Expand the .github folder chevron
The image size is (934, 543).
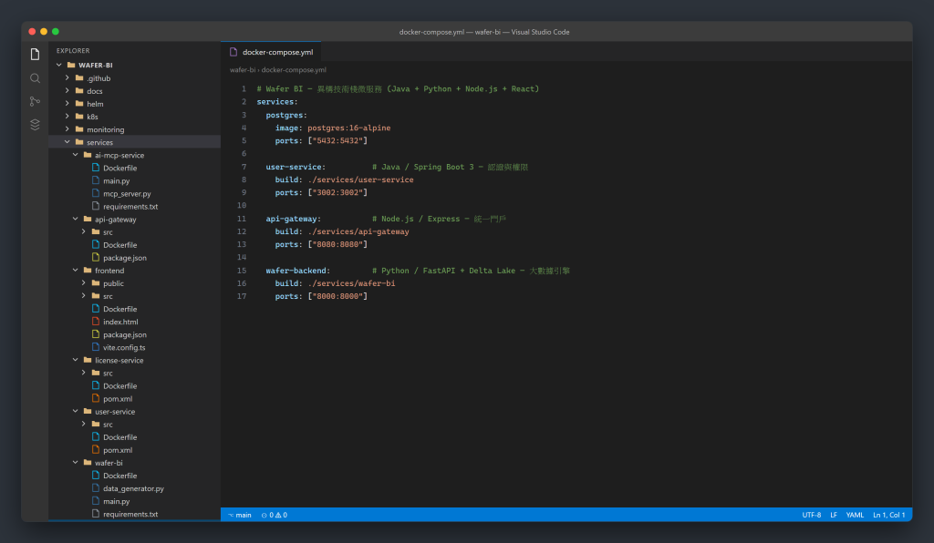pos(67,78)
